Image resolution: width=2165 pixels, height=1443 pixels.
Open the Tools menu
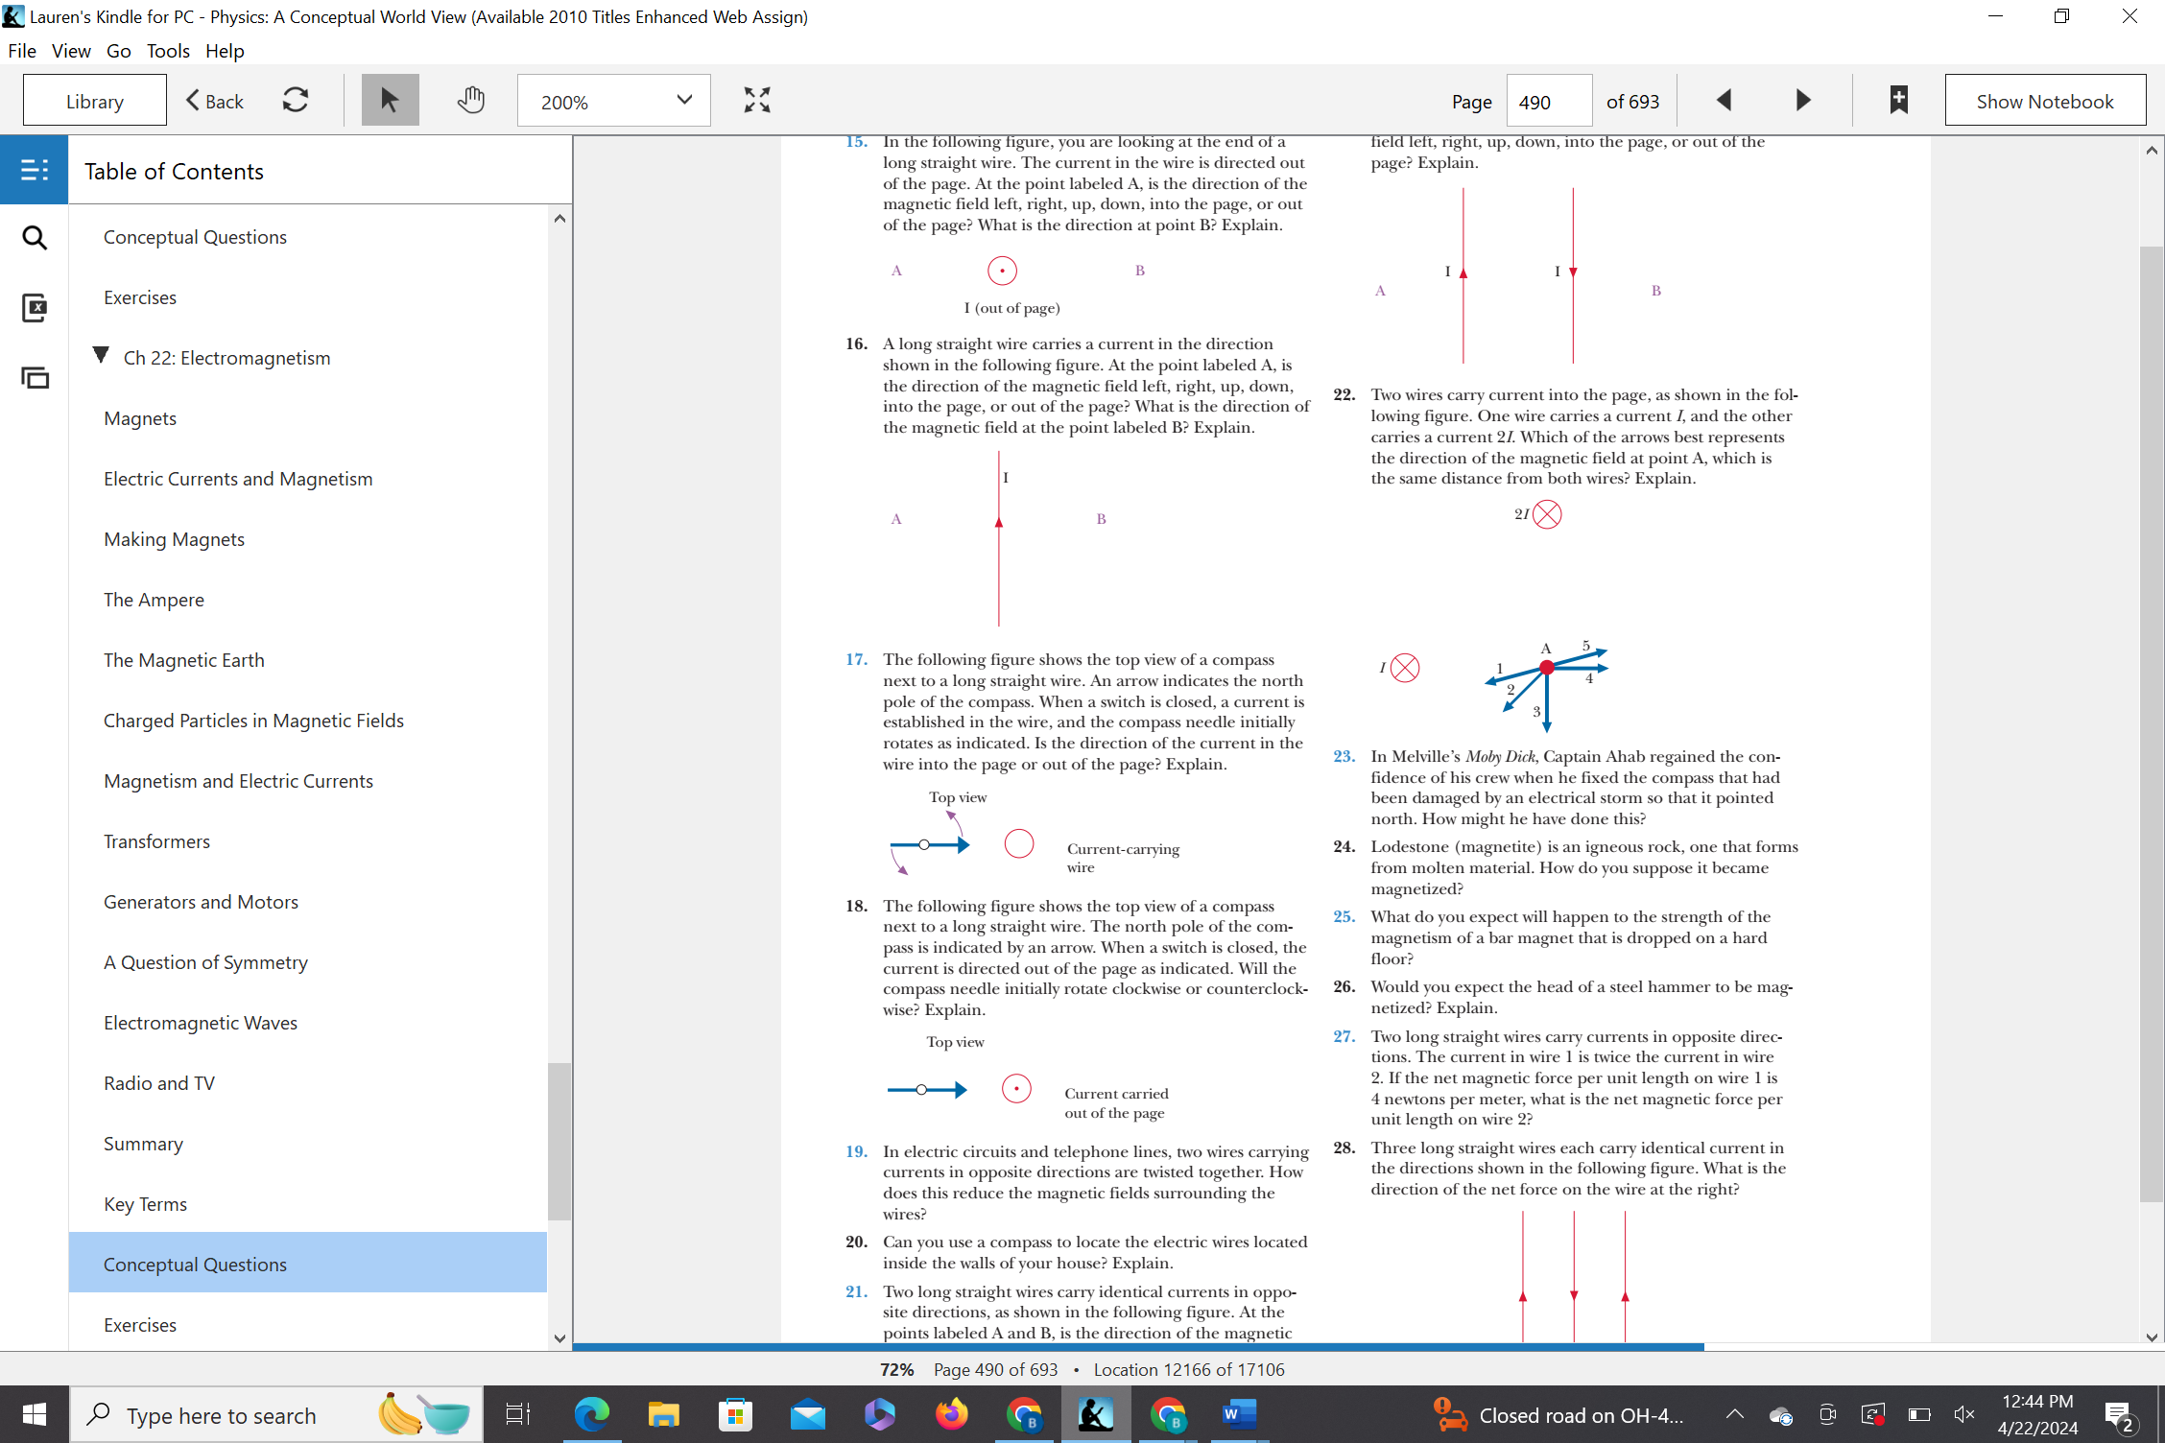[168, 51]
